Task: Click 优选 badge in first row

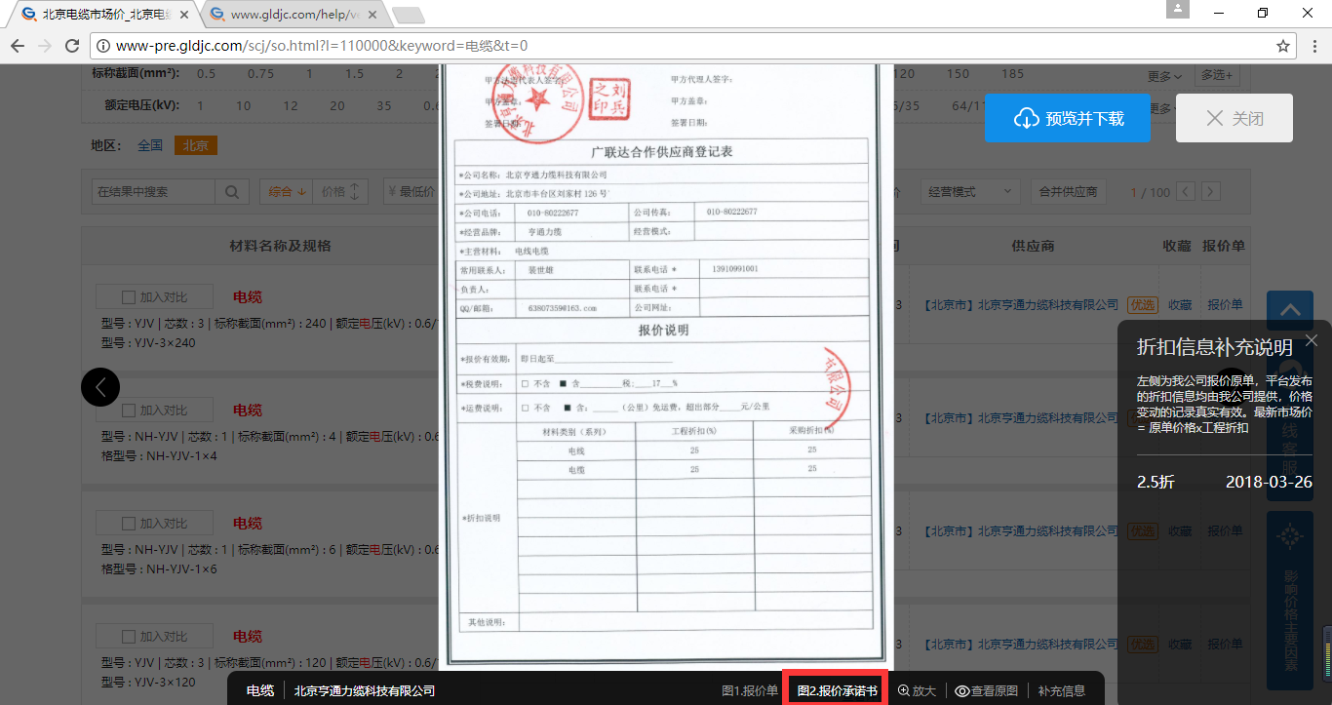Action: tap(1142, 305)
